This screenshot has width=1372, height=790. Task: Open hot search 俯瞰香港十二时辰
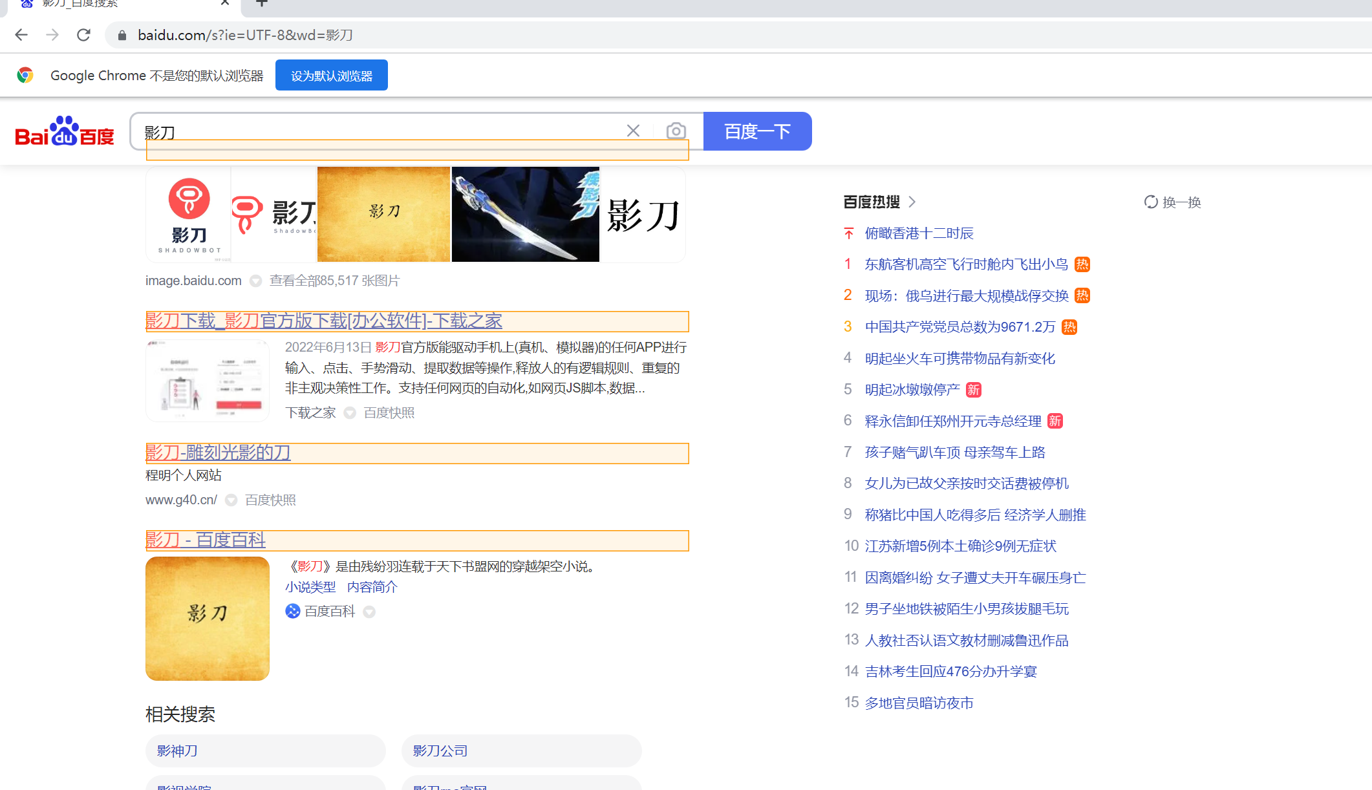click(919, 233)
